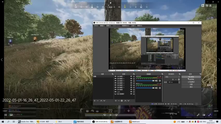
Task: Remove the selected source with the minus icon
Action: point(119,101)
